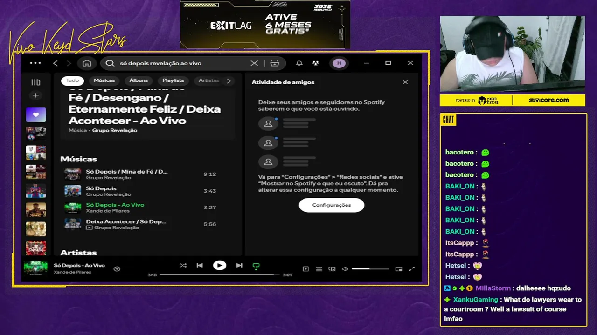This screenshot has height=335, width=597.
Task: Select the Artistas filter chip
Action: pyautogui.click(x=208, y=80)
